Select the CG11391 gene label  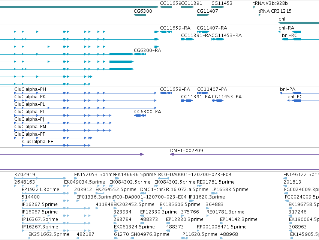[x=192, y=3]
